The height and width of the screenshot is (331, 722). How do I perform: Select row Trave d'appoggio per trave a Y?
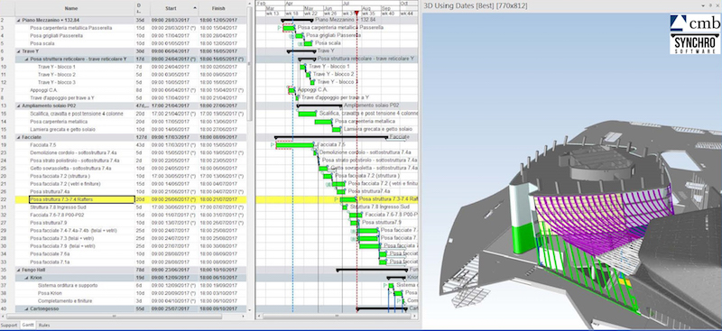pos(124,98)
